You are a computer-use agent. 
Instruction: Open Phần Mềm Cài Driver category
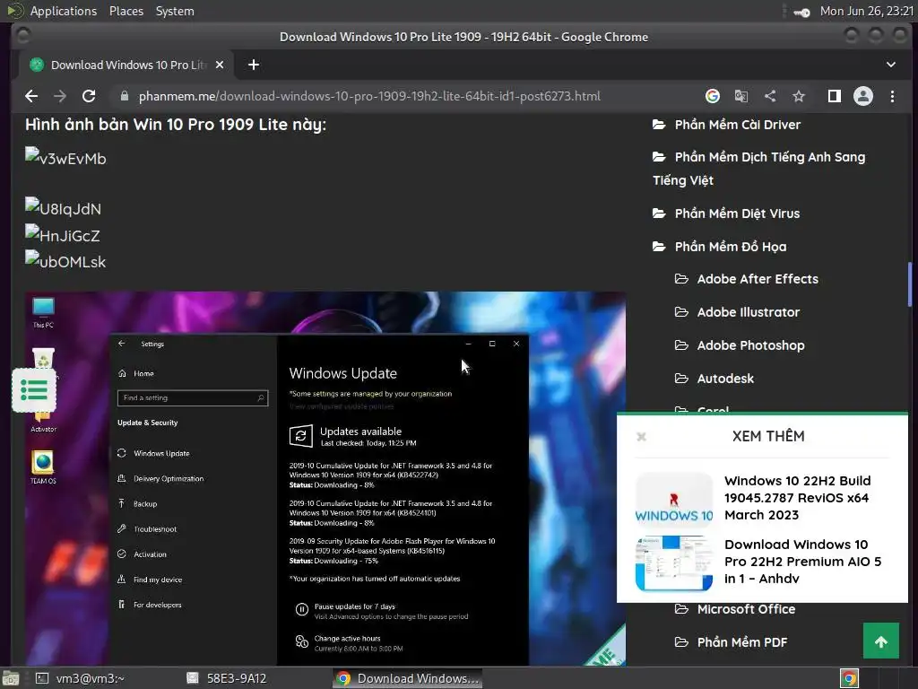(x=737, y=124)
